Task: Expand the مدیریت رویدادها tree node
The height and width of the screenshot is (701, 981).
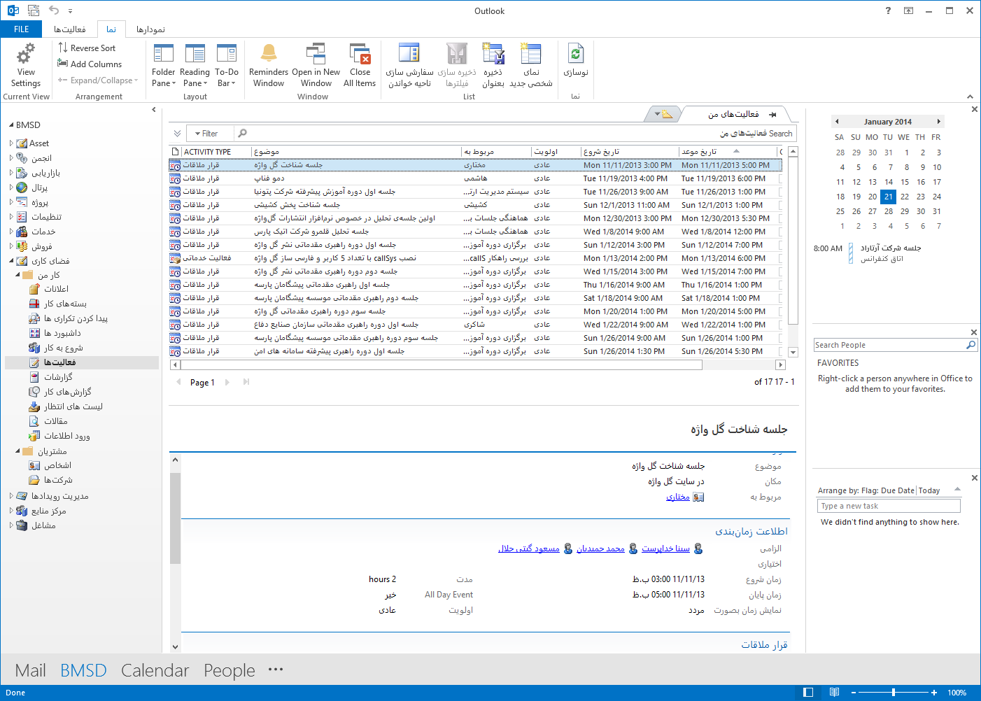Action: click(11, 496)
